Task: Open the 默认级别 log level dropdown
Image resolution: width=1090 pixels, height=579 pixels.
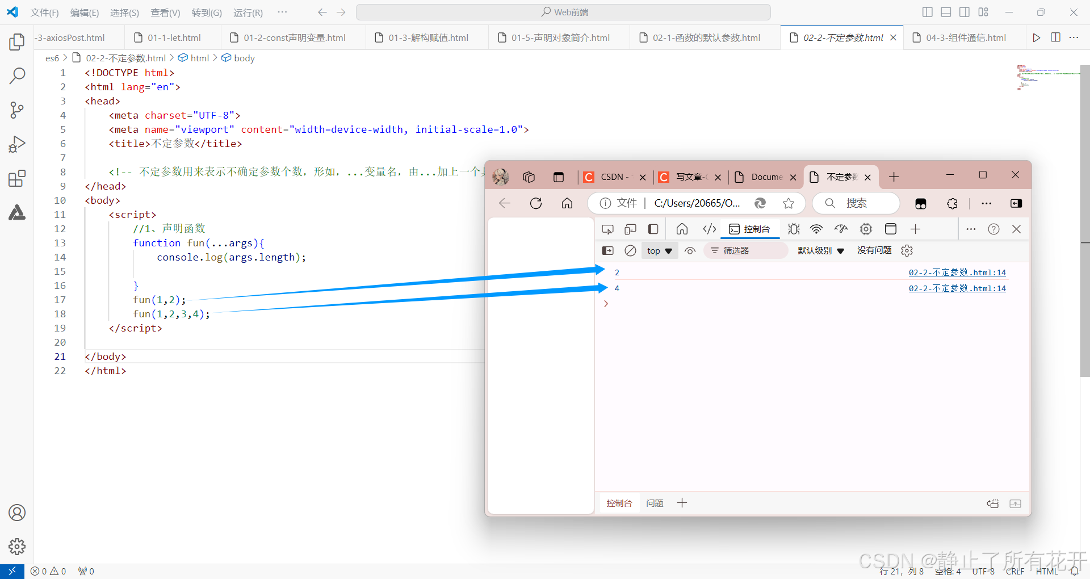Action: click(x=821, y=250)
